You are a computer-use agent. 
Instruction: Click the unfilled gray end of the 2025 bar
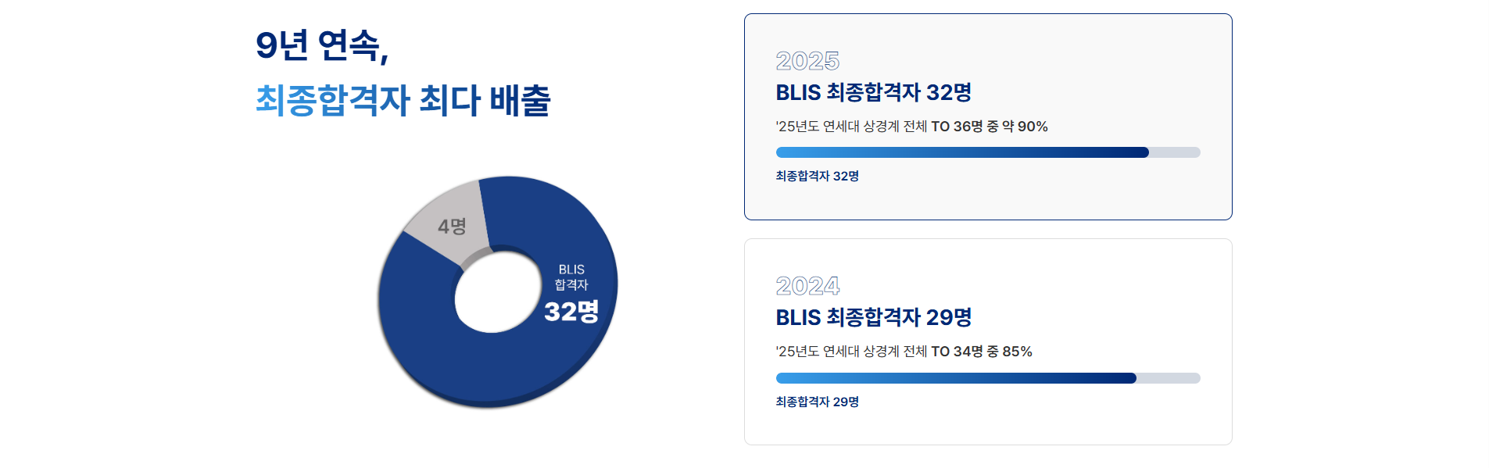1174,152
